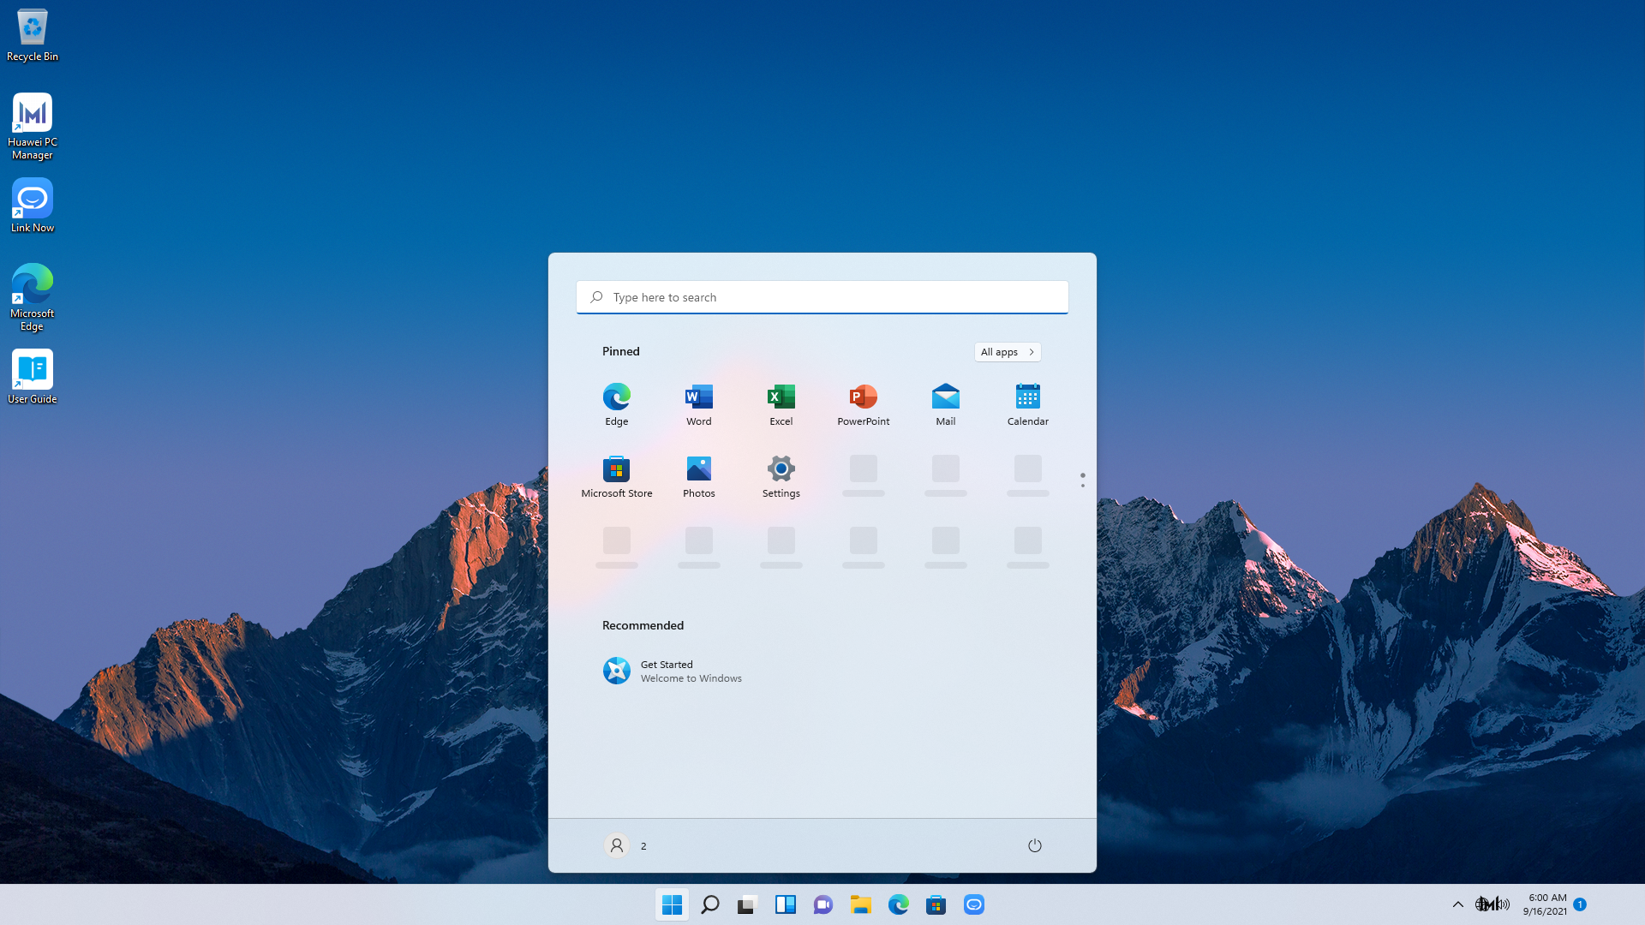This screenshot has height=925, width=1645.
Task: Launch Edge from the taskbar
Action: pos(899,904)
